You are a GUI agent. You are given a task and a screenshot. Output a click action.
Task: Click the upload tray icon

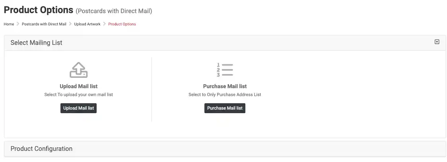coord(78,70)
